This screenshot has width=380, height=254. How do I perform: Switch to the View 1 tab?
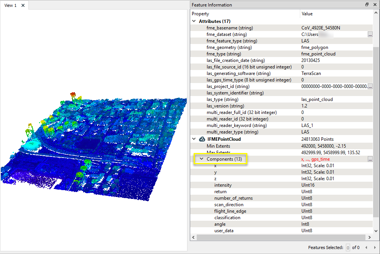click(x=10, y=5)
